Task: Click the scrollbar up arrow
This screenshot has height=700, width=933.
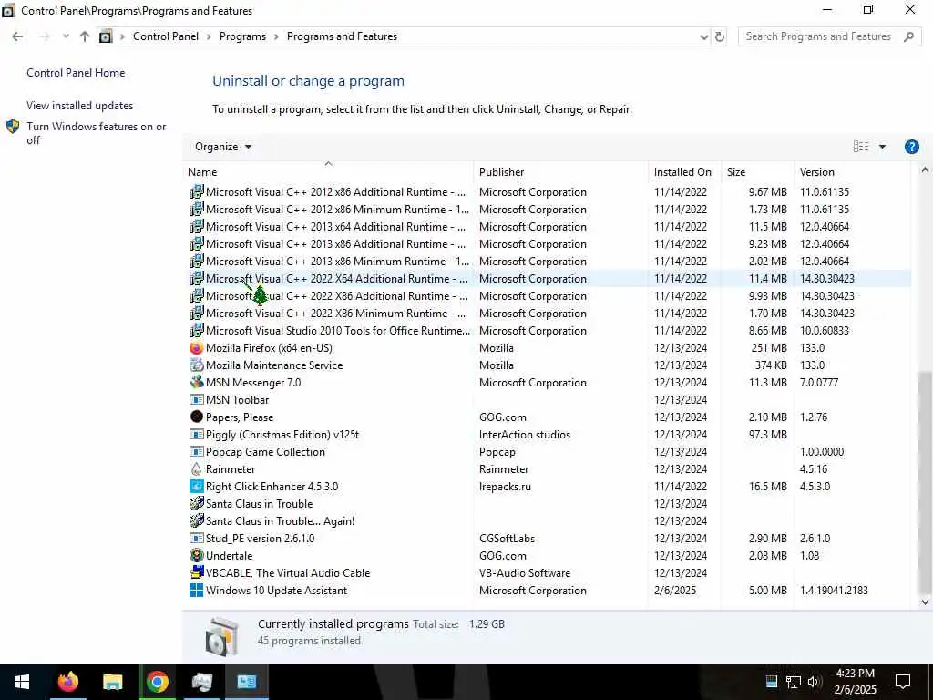Action: (x=925, y=170)
